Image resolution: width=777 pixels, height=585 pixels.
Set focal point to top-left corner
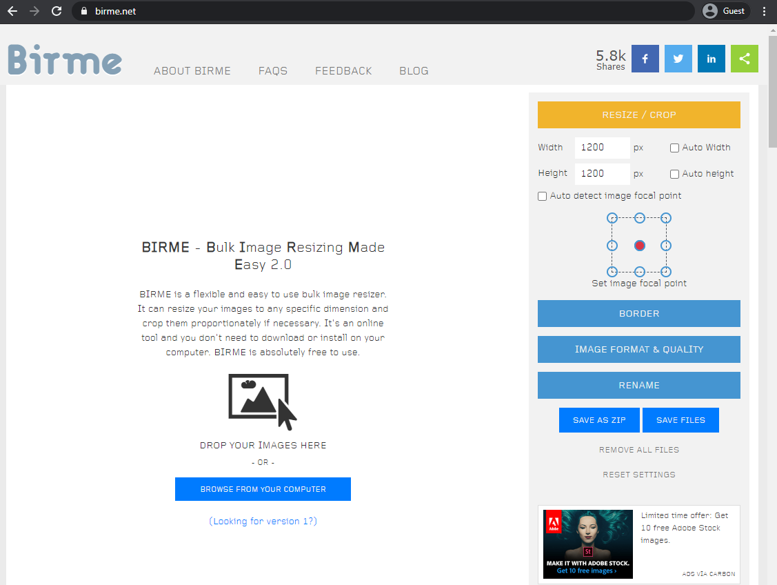(x=612, y=218)
